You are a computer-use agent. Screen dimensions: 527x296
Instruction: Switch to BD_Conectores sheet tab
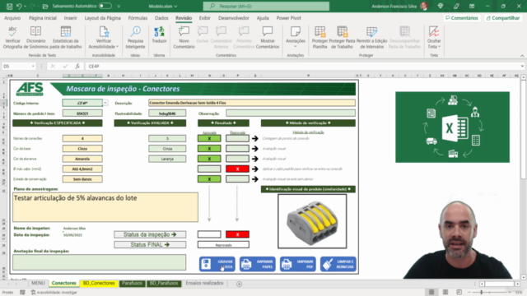click(x=99, y=283)
